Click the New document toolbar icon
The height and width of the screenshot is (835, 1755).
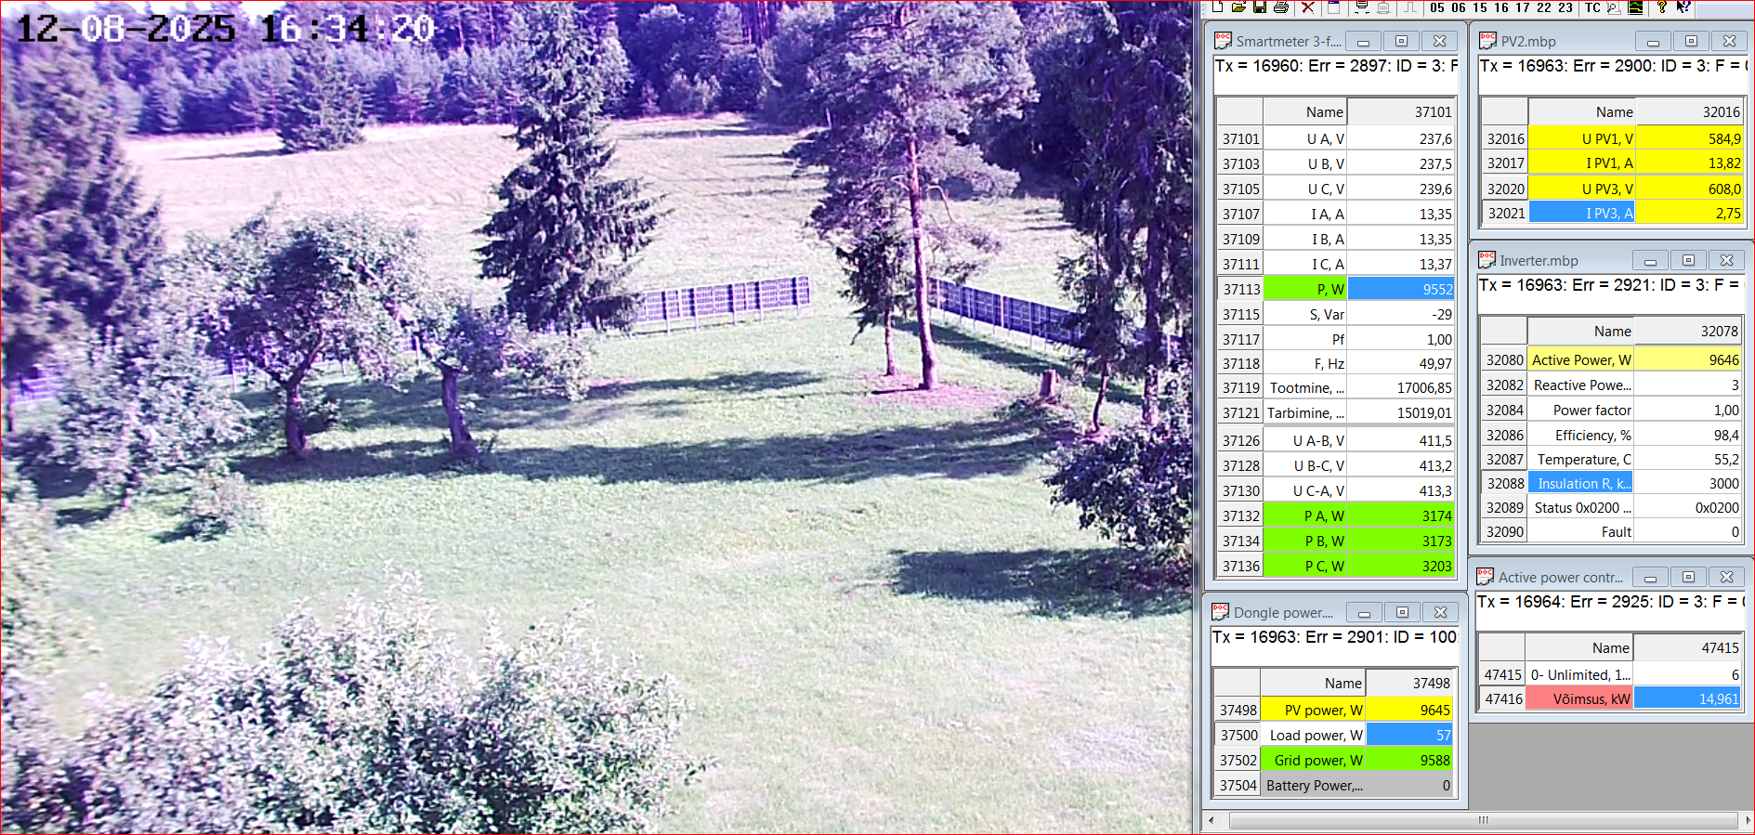[x=1218, y=7]
